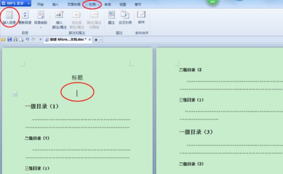Undo the last action
The height and width of the screenshot is (174, 283).
[27, 40]
